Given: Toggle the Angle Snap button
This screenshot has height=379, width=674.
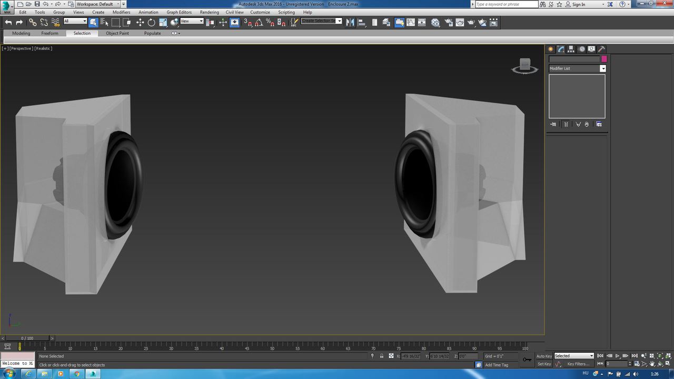Looking at the screenshot, I should pyautogui.click(x=259, y=22).
